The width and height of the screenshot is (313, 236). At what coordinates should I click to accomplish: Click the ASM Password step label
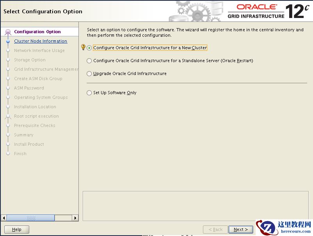point(29,88)
